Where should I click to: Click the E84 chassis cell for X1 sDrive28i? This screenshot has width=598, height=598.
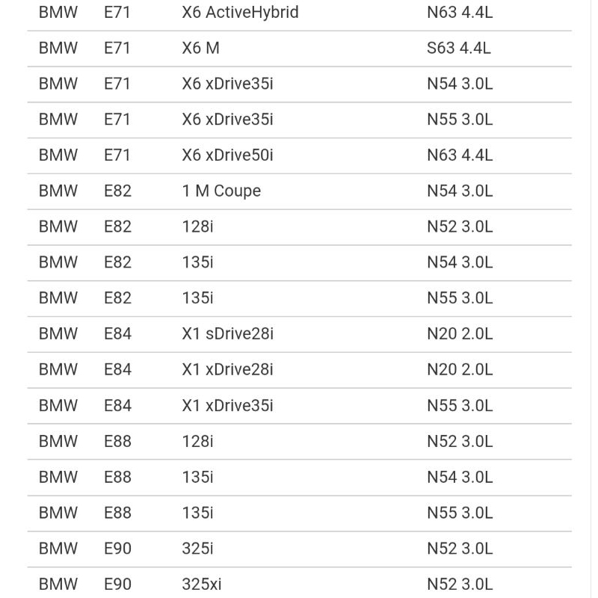(117, 334)
